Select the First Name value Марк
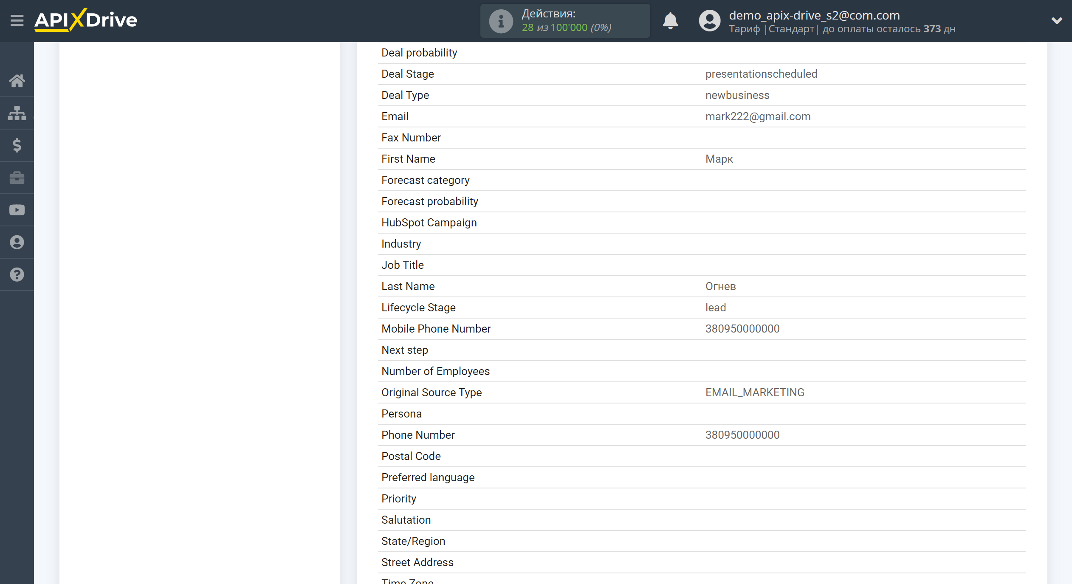Viewport: 1072px width, 584px height. pos(719,159)
